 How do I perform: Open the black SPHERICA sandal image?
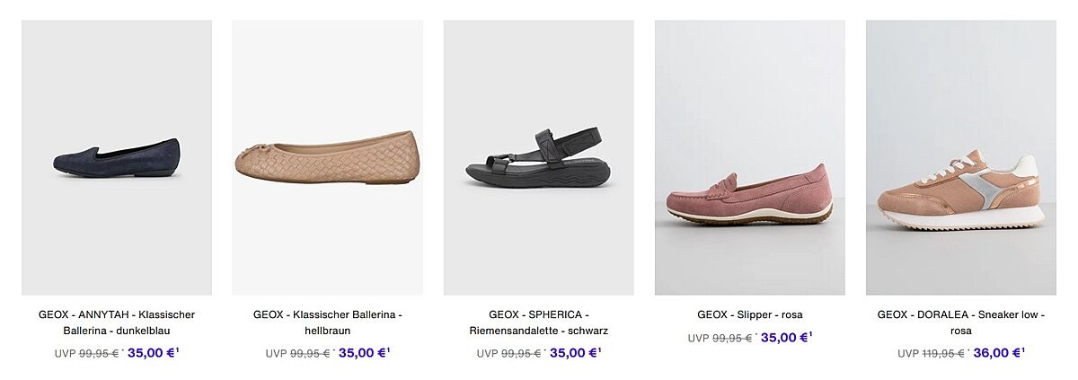pyautogui.click(x=538, y=158)
